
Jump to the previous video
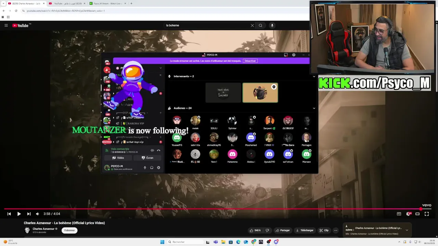coord(9,214)
